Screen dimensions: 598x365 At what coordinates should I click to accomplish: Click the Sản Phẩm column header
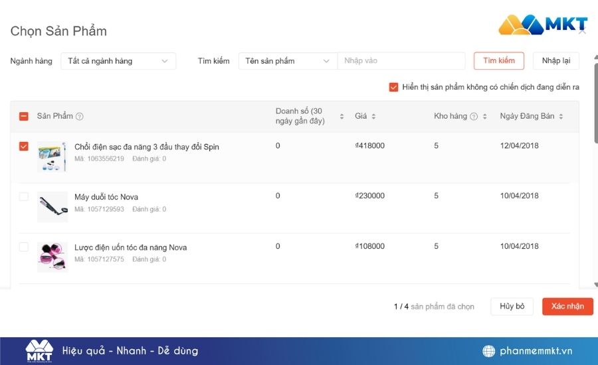[x=54, y=116]
